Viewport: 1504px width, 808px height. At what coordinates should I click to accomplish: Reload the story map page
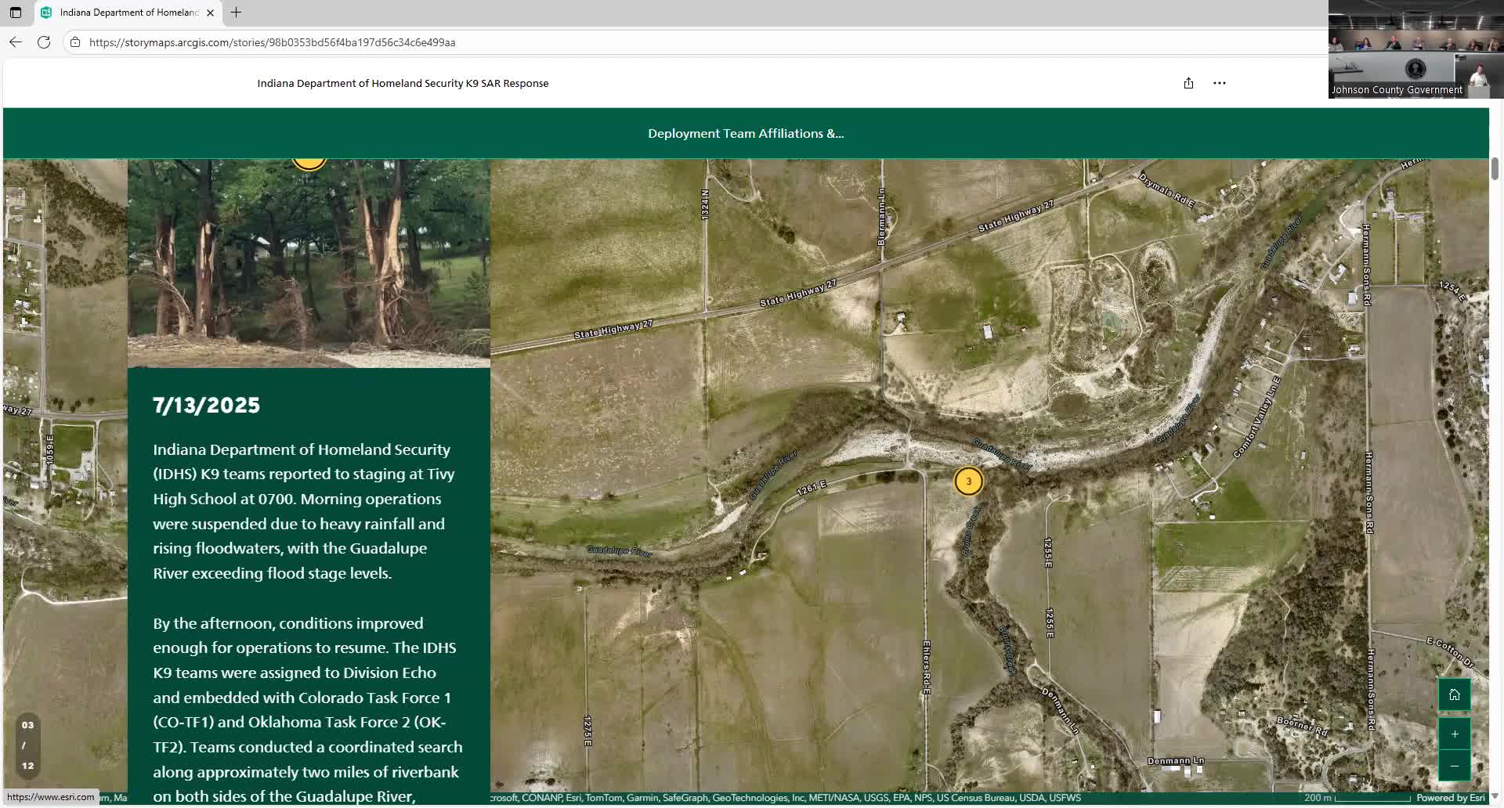point(44,42)
